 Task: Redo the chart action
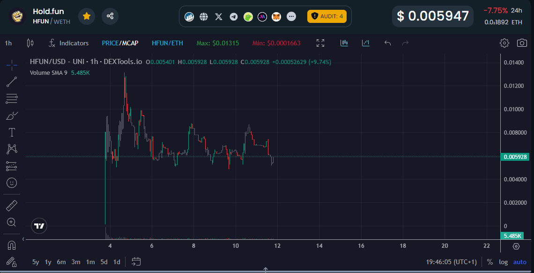[405, 43]
